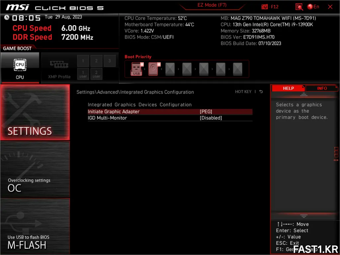The image size is (340, 255).
Task: Open M-FLASH to flash BIOS
Action: (35, 226)
